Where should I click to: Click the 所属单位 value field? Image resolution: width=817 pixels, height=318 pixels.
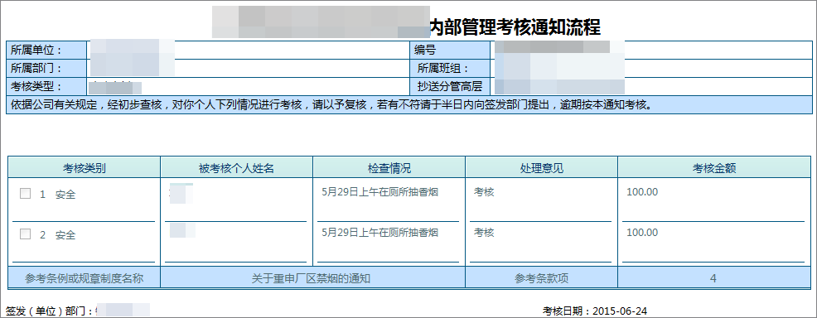click(248, 50)
